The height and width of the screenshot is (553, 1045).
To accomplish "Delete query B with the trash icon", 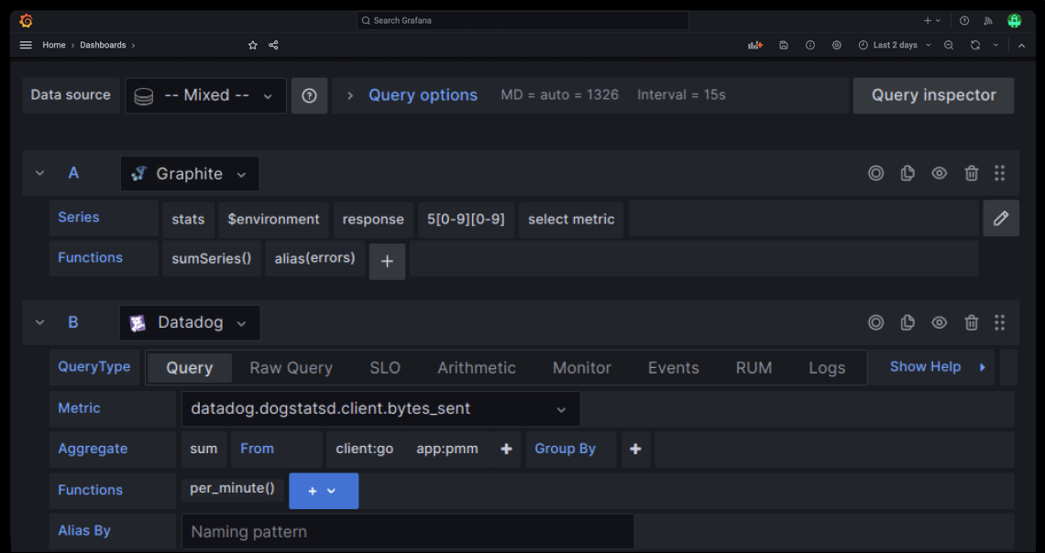I will (971, 322).
